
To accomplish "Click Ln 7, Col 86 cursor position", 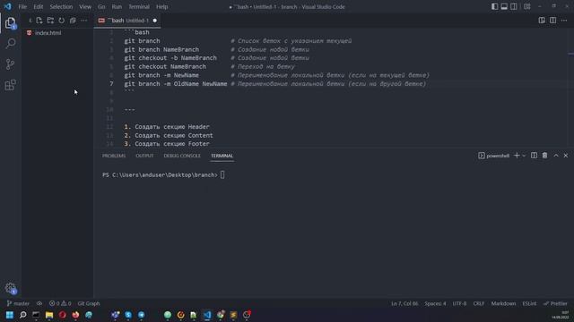I will 404,303.
